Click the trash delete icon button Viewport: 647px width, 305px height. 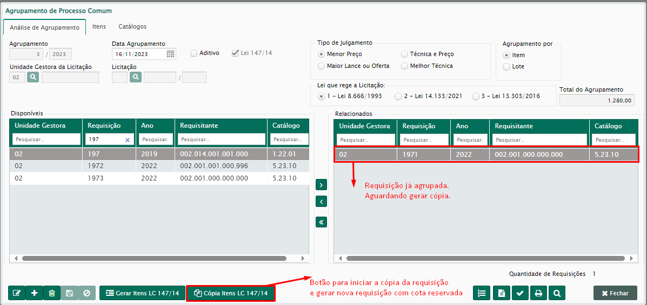[51, 293]
